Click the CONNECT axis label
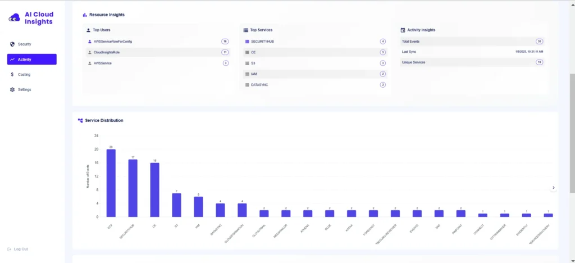 point(479,229)
